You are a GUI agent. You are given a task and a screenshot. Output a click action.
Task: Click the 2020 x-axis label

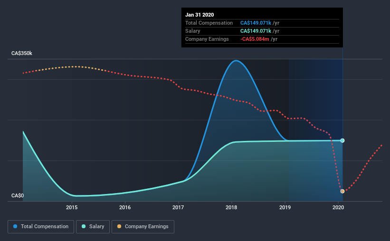point(338,207)
